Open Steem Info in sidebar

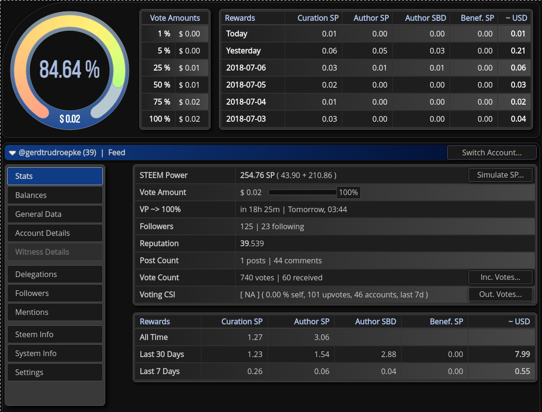pos(55,334)
